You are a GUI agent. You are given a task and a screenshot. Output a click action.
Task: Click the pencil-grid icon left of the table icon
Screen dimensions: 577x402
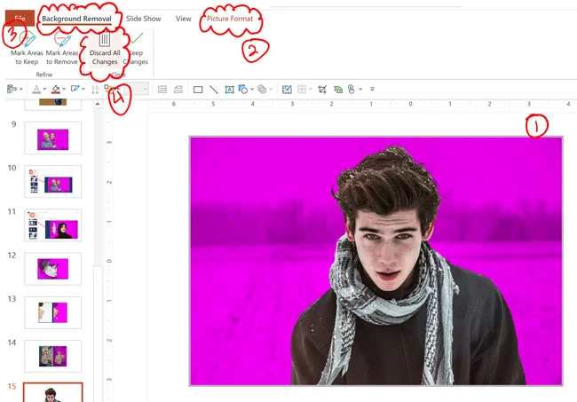coord(287,90)
